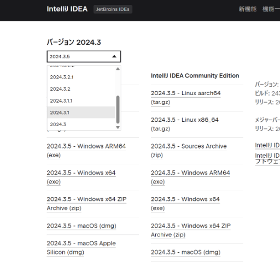280x267 pixels.
Task: Click the IntelliJ IDEA Community Edition heading
Action: [195, 76]
